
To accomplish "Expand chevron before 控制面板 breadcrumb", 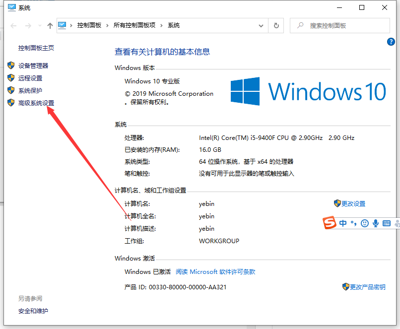I will point(71,25).
